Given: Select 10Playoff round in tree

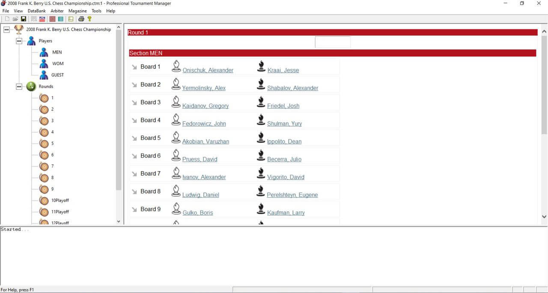Looking at the screenshot, I should (60, 200).
